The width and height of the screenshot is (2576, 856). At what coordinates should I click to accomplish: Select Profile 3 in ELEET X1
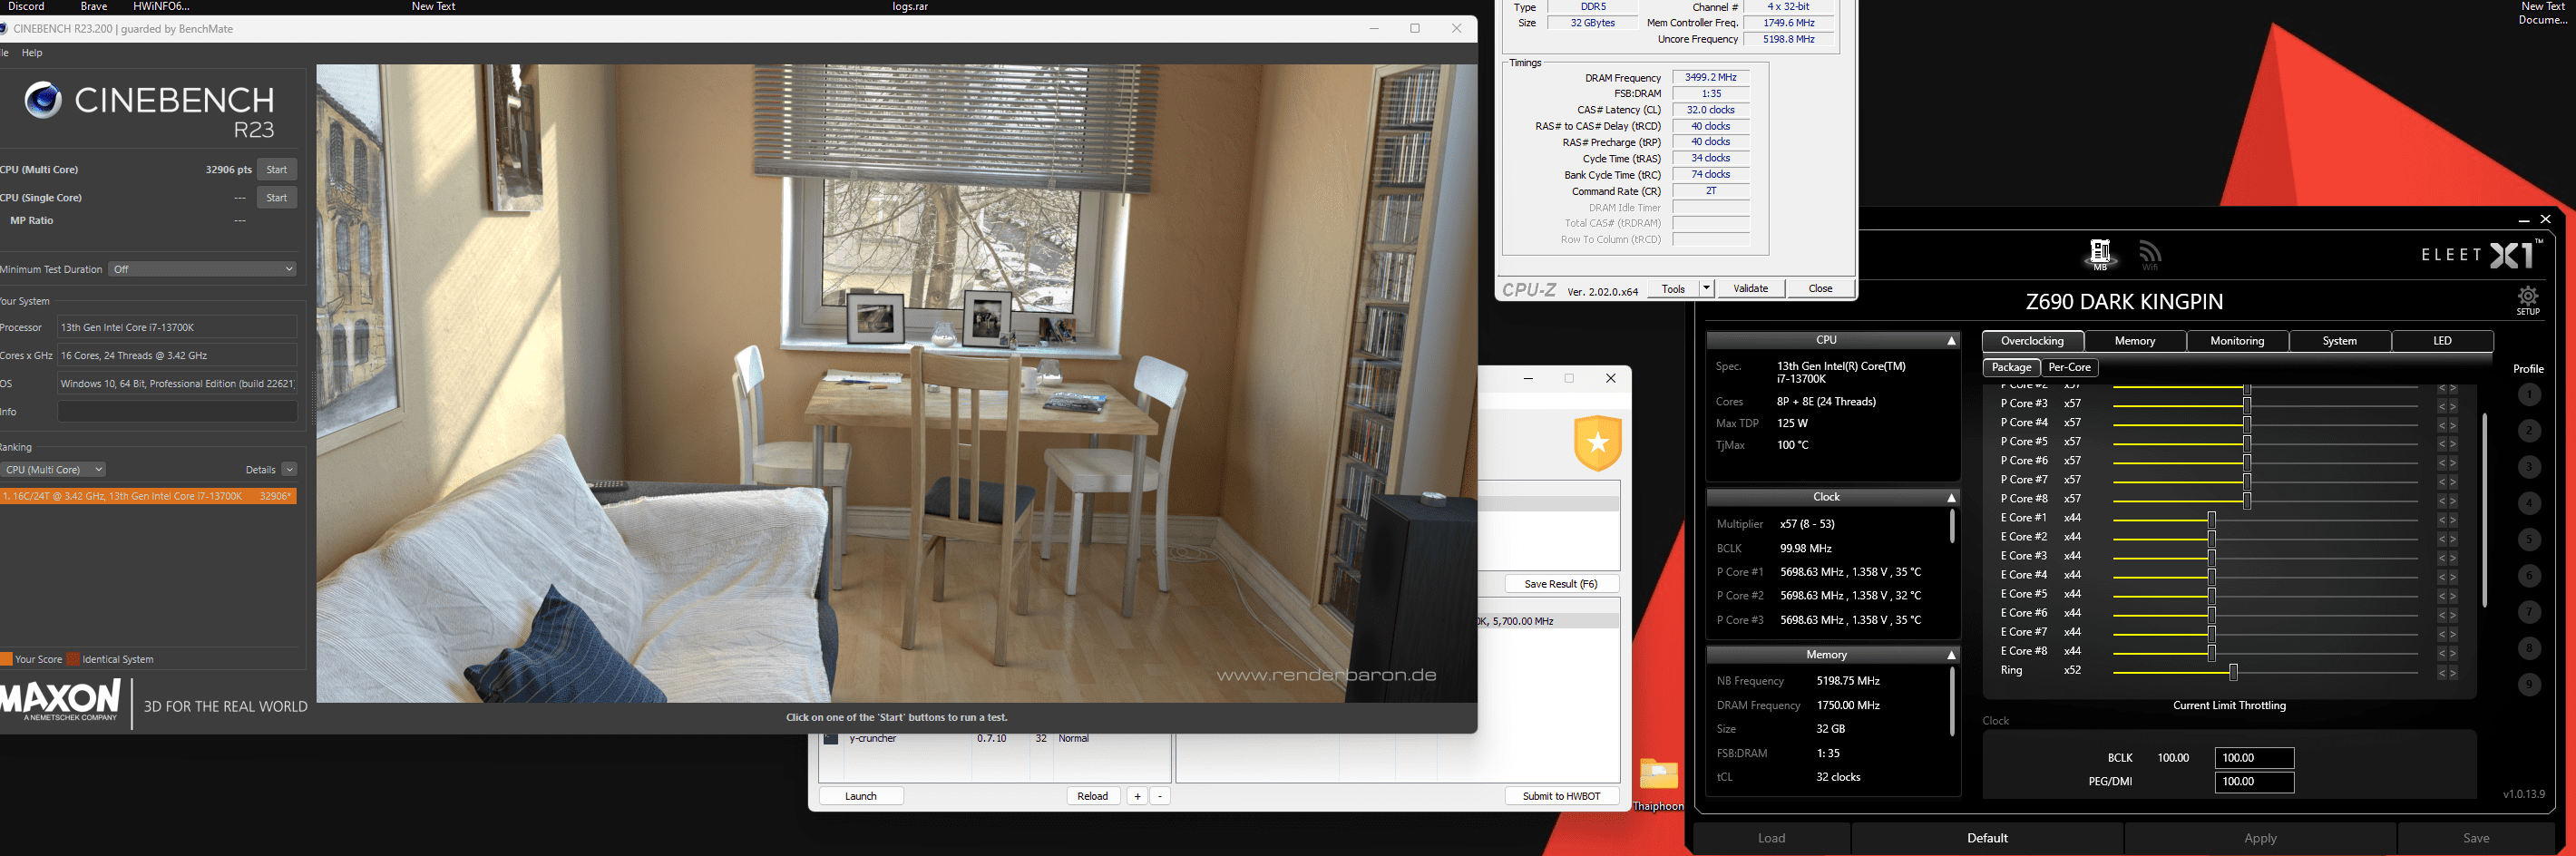click(x=2529, y=467)
